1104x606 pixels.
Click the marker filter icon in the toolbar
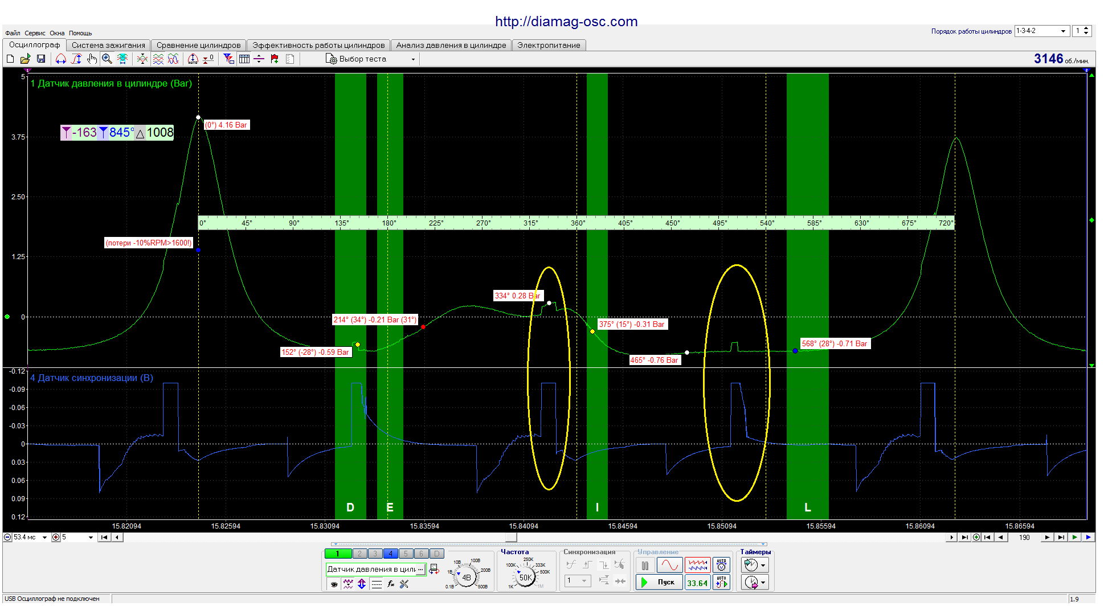(228, 59)
